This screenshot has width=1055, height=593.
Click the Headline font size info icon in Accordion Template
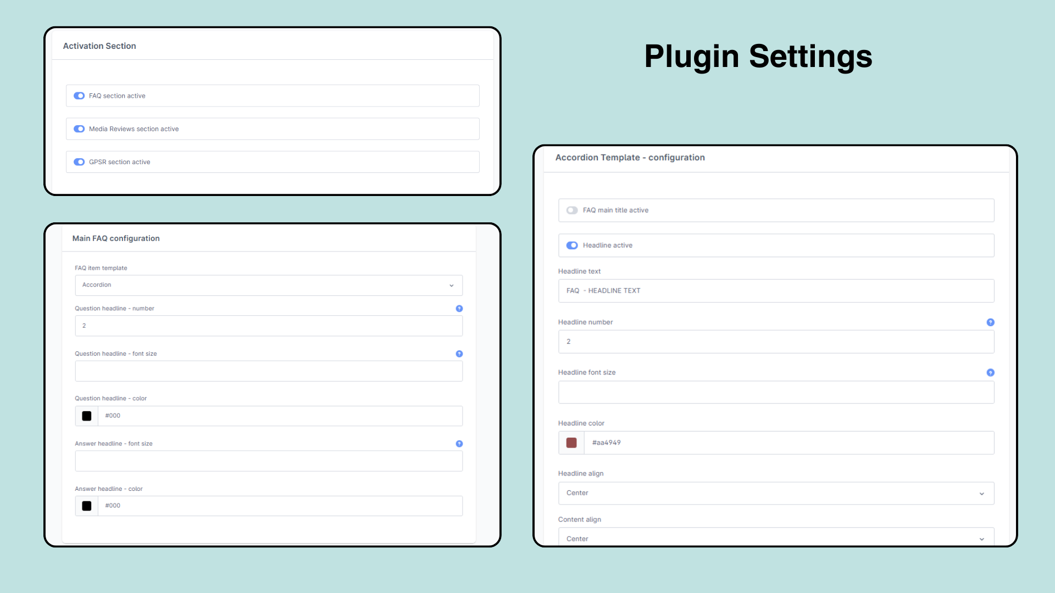991,372
